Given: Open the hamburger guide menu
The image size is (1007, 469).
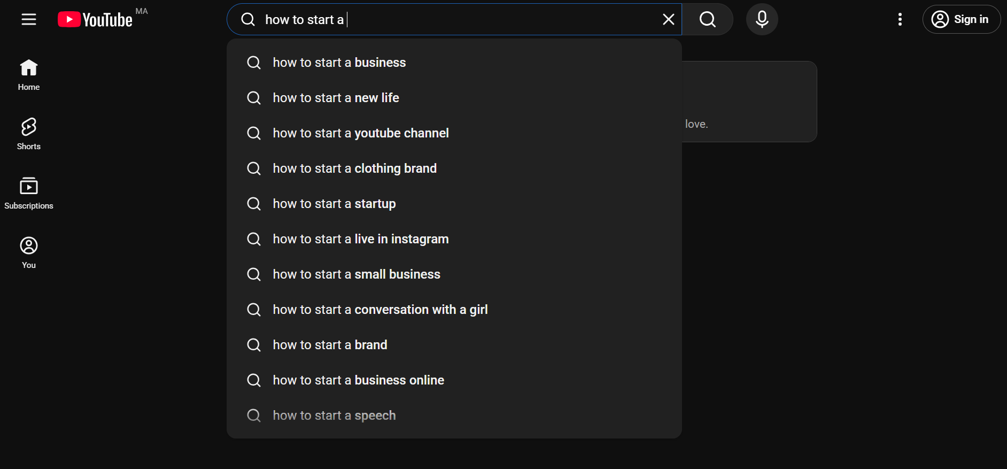Looking at the screenshot, I should [29, 19].
